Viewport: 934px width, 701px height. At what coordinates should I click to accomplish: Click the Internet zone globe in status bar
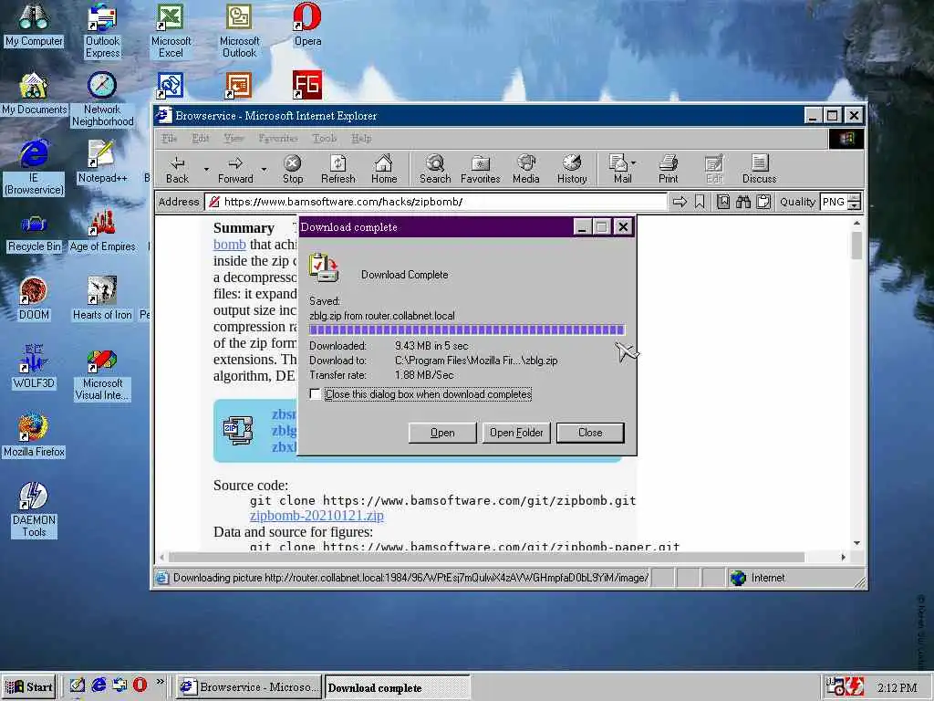coord(738,578)
